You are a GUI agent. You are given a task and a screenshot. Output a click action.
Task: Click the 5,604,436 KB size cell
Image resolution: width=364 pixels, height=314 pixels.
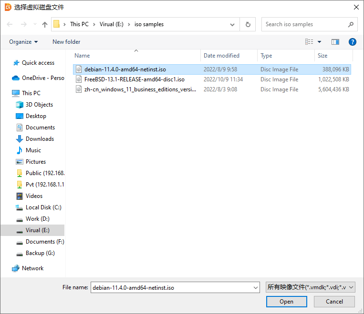click(333, 89)
